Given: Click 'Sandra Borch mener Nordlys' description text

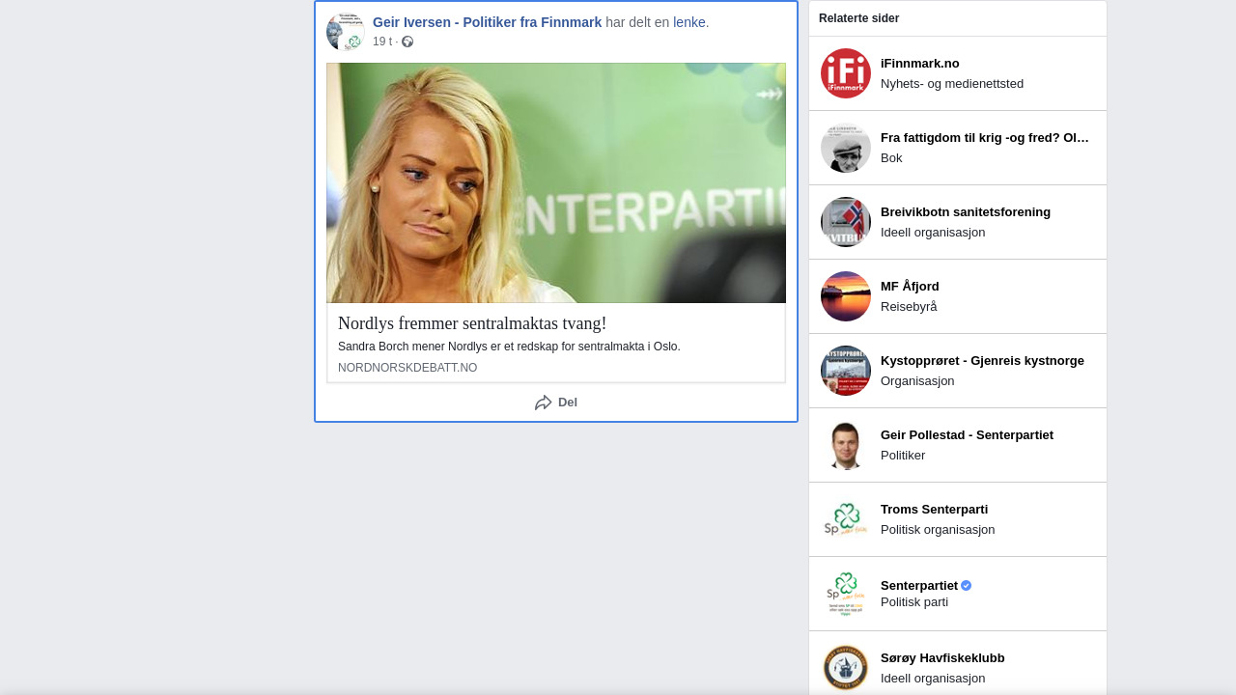Looking at the screenshot, I should (509, 347).
